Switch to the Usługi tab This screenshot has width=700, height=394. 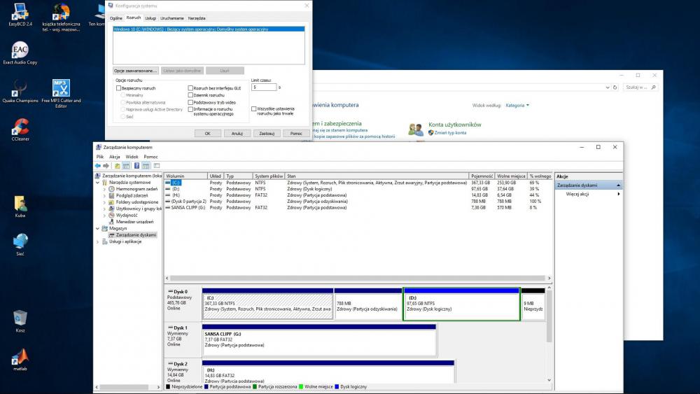[150, 18]
